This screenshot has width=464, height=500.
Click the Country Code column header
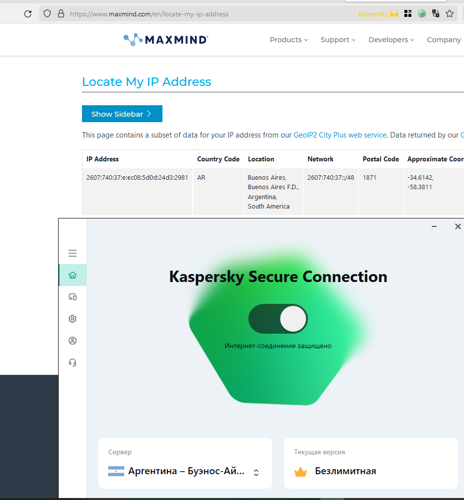(218, 159)
